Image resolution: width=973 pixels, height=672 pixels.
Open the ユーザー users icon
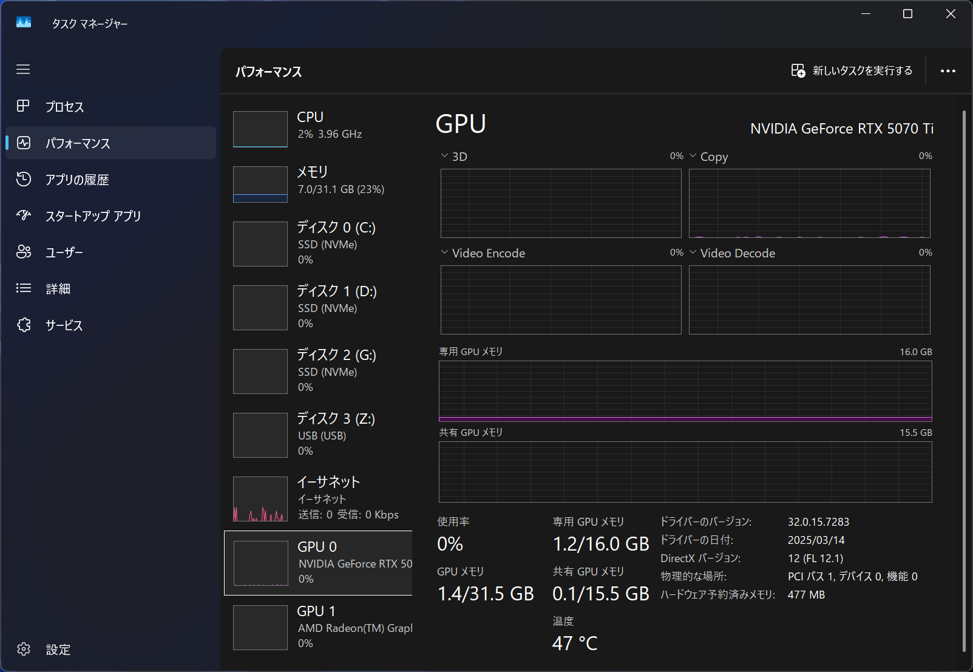pos(23,252)
